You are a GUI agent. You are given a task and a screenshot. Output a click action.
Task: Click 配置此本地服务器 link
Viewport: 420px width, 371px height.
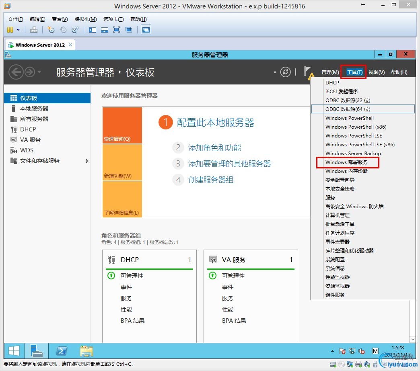(x=215, y=123)
